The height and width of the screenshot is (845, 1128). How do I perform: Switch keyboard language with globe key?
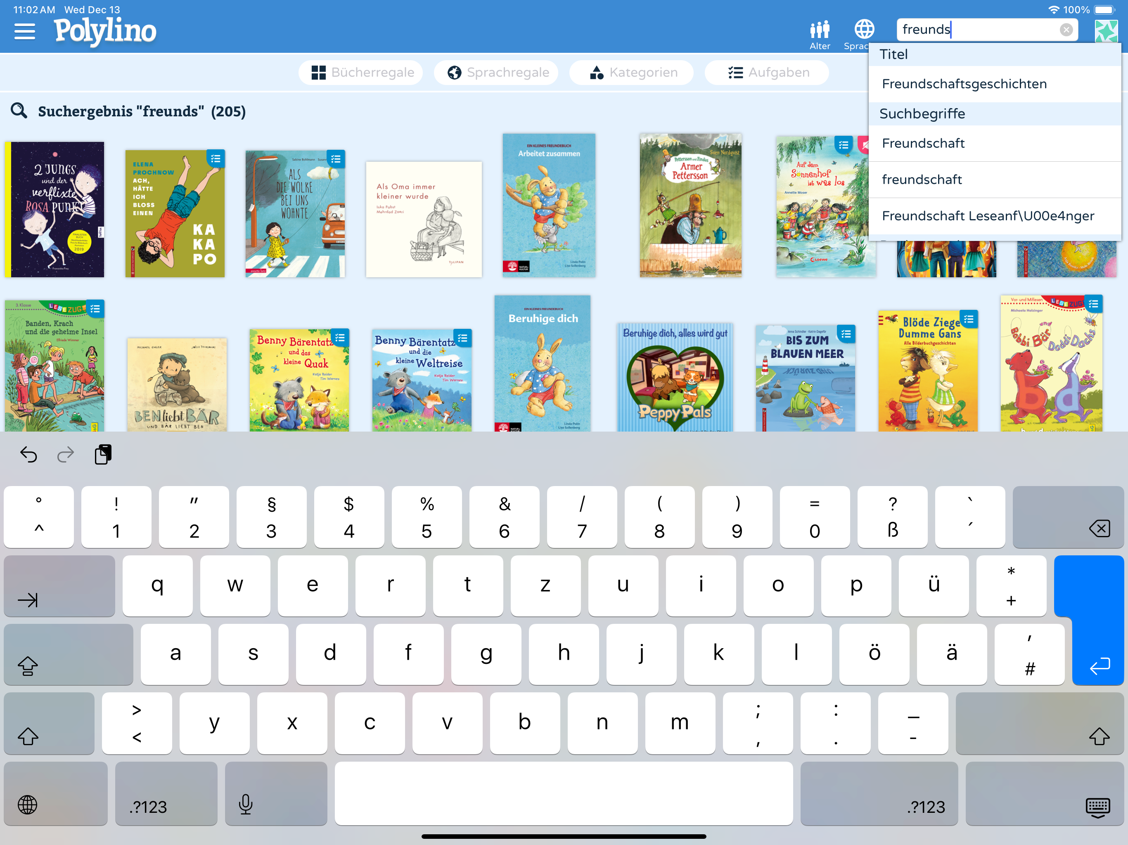pyautogui.click(x=56, y=793)
